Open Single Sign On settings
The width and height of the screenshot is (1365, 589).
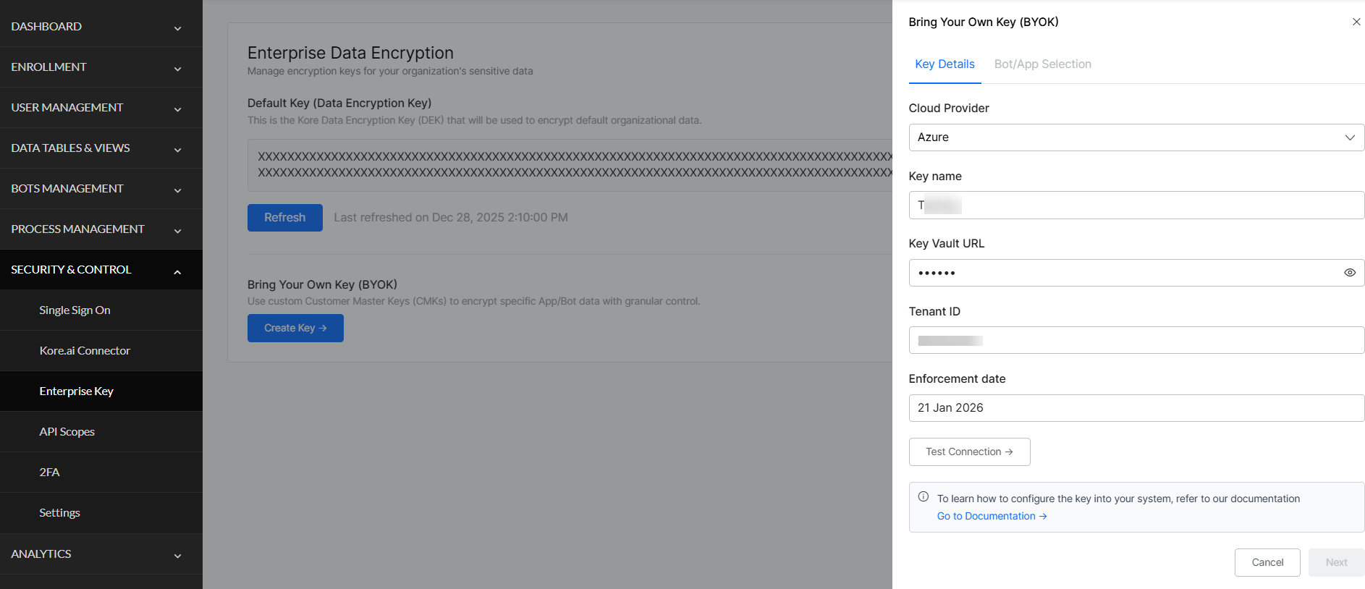tap(75, 310)
